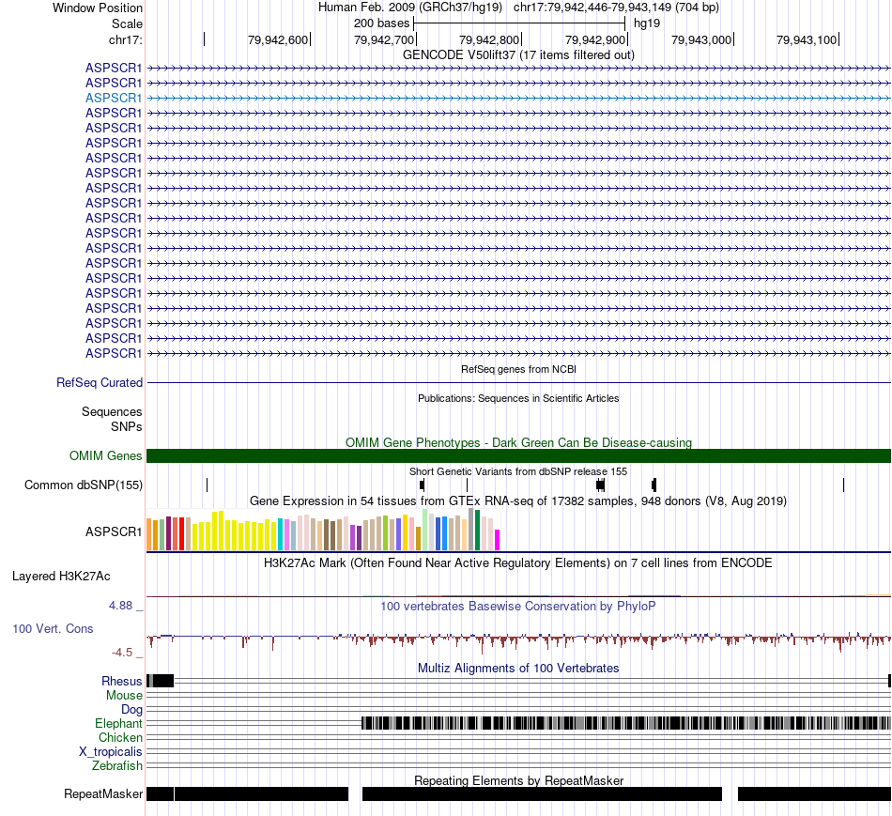The image size is (892, 816).
Task: Click the middle RepeatMasker element under Elephant alignment
Action: pyautogui.click(x=542, y=793)
